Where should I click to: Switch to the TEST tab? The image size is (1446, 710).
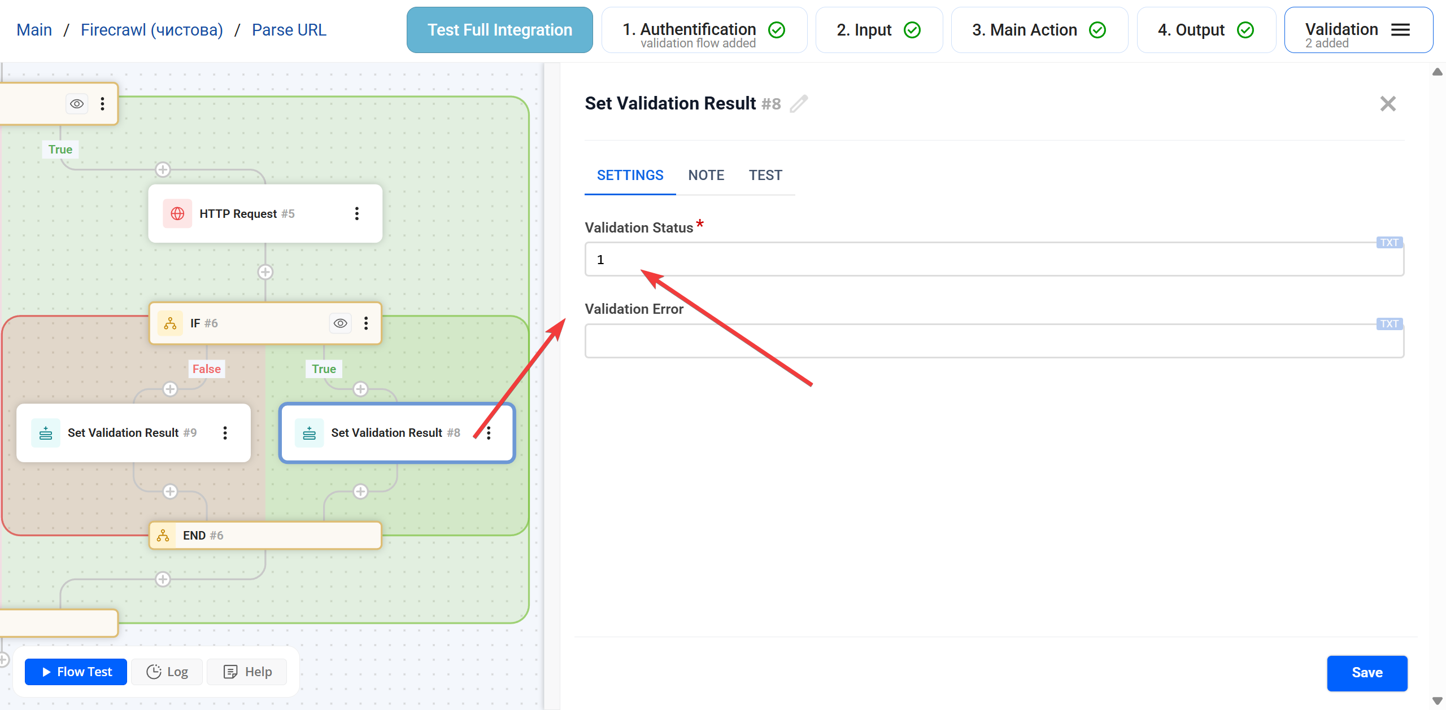point(765,176)
